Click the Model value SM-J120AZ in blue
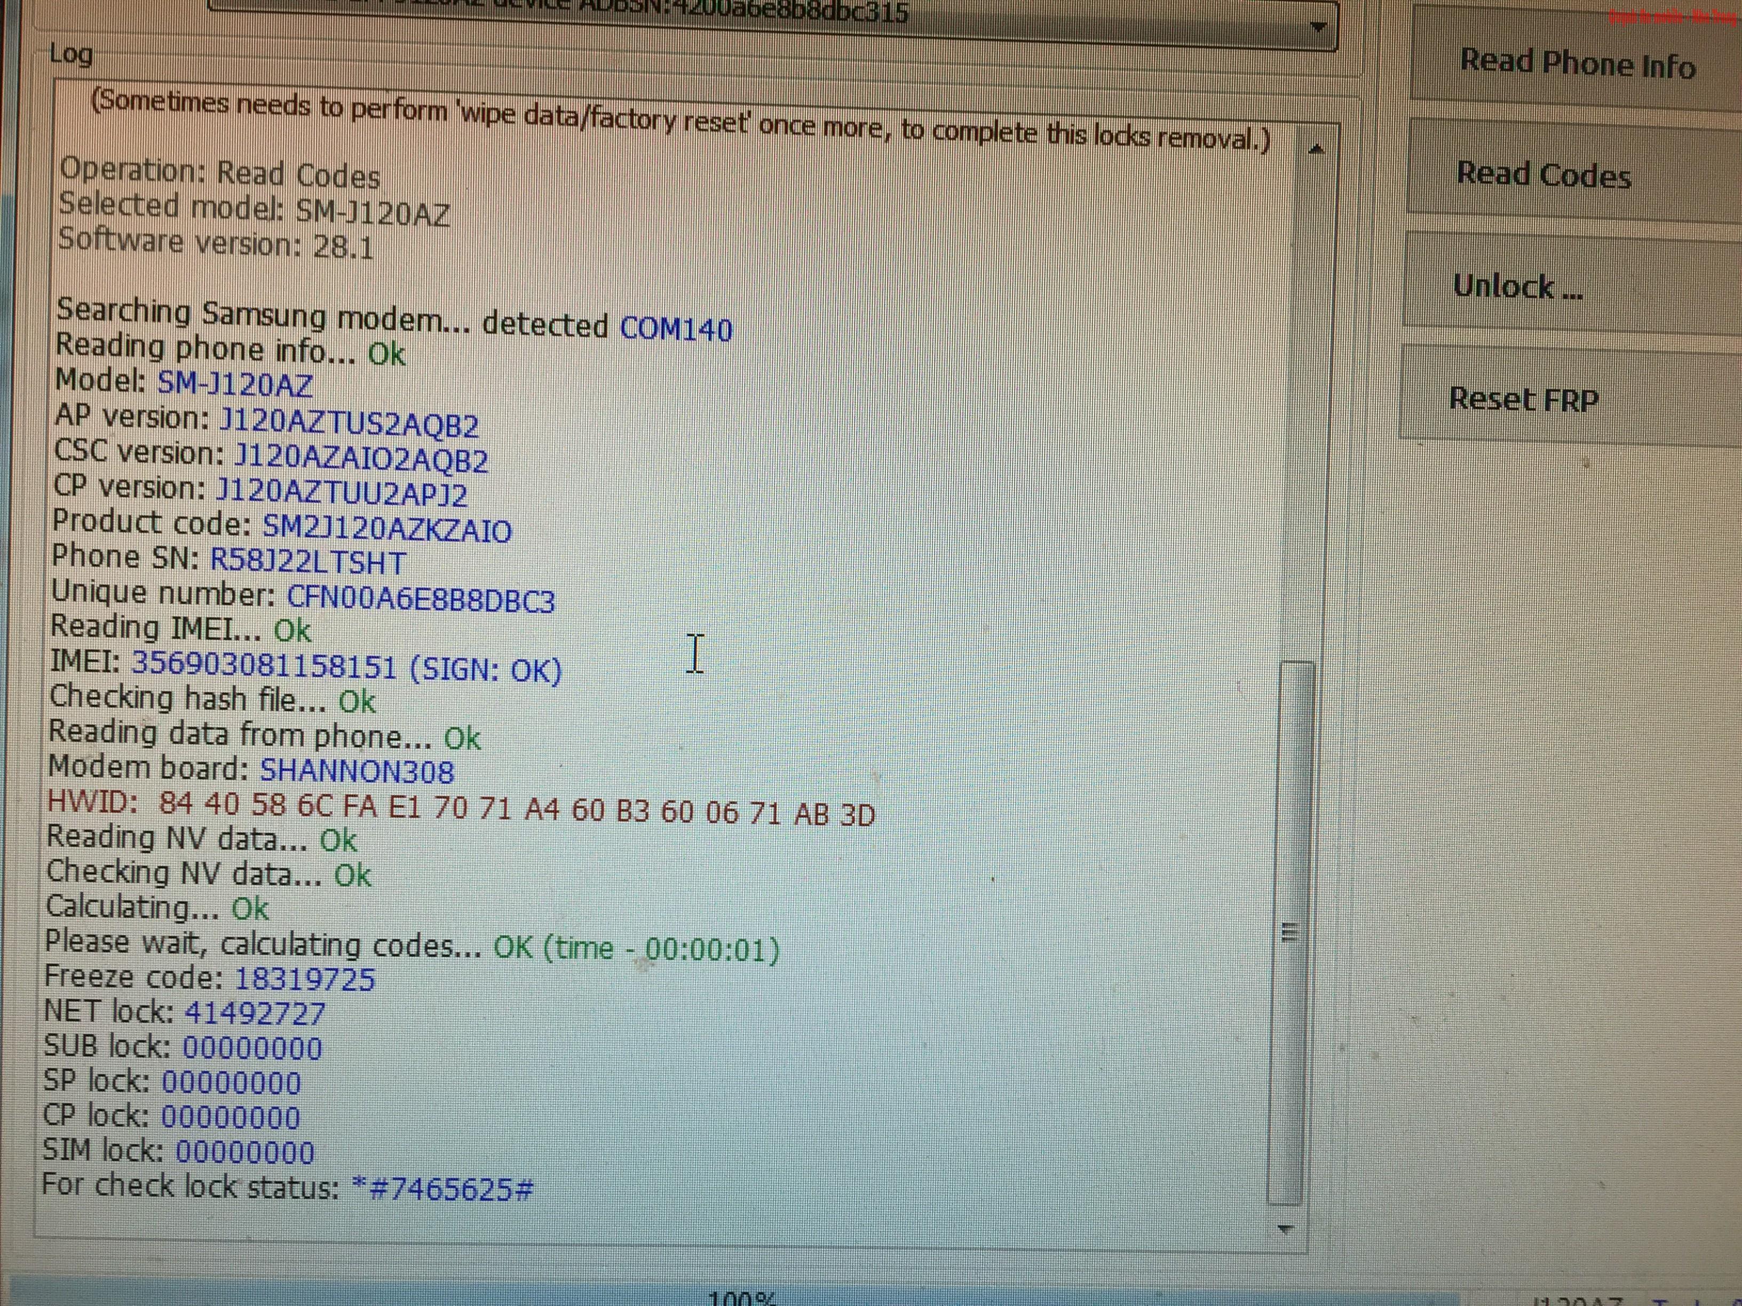The height and width of the screenshot is (1306, 1742). pyautogui.click(x=235, y=384)
